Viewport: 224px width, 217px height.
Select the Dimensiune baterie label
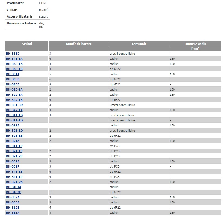[x=21, y=23]
